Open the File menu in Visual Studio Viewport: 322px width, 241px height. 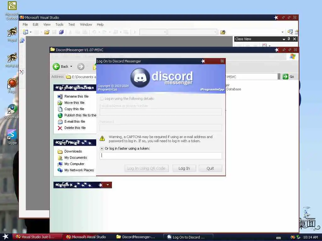pyautogui.click(x=25, y=24)
